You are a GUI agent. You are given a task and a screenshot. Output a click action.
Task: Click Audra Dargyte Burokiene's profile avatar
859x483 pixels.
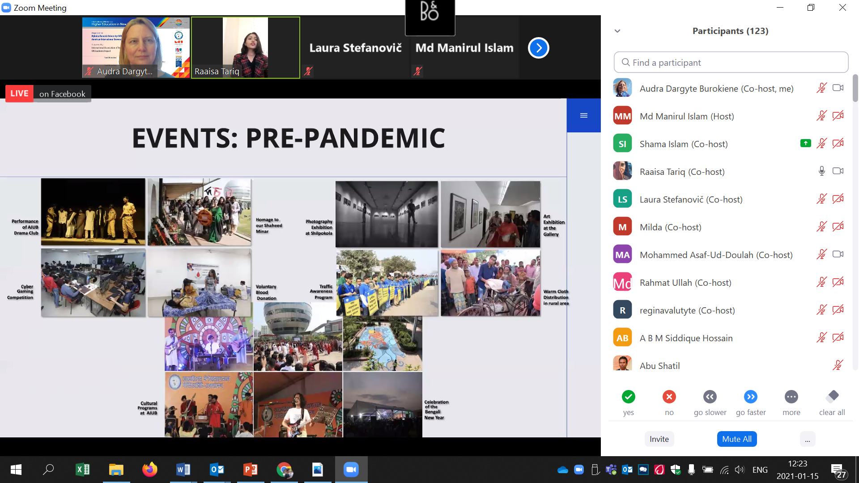[x=622, y=88]
